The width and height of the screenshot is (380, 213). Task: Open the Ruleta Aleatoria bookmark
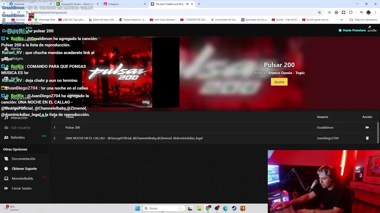click(132, 20)
